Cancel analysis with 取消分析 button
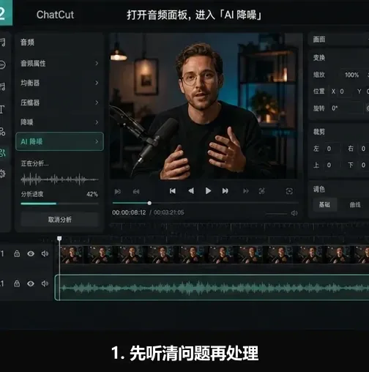This screenshot has height=372, width=369. [x=60, y=220]
